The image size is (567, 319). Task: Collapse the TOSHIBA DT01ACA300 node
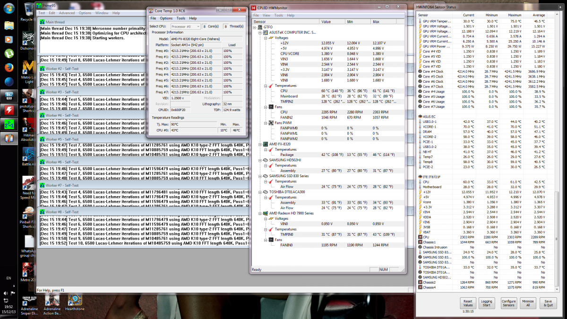(x=259, y=192)
